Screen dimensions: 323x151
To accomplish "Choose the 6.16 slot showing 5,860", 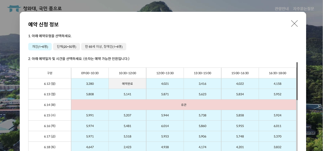I will (202, 126).
